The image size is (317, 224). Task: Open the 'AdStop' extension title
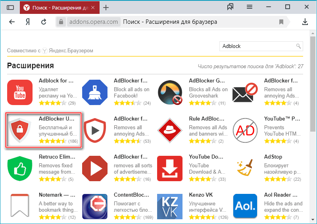[273, 157]
